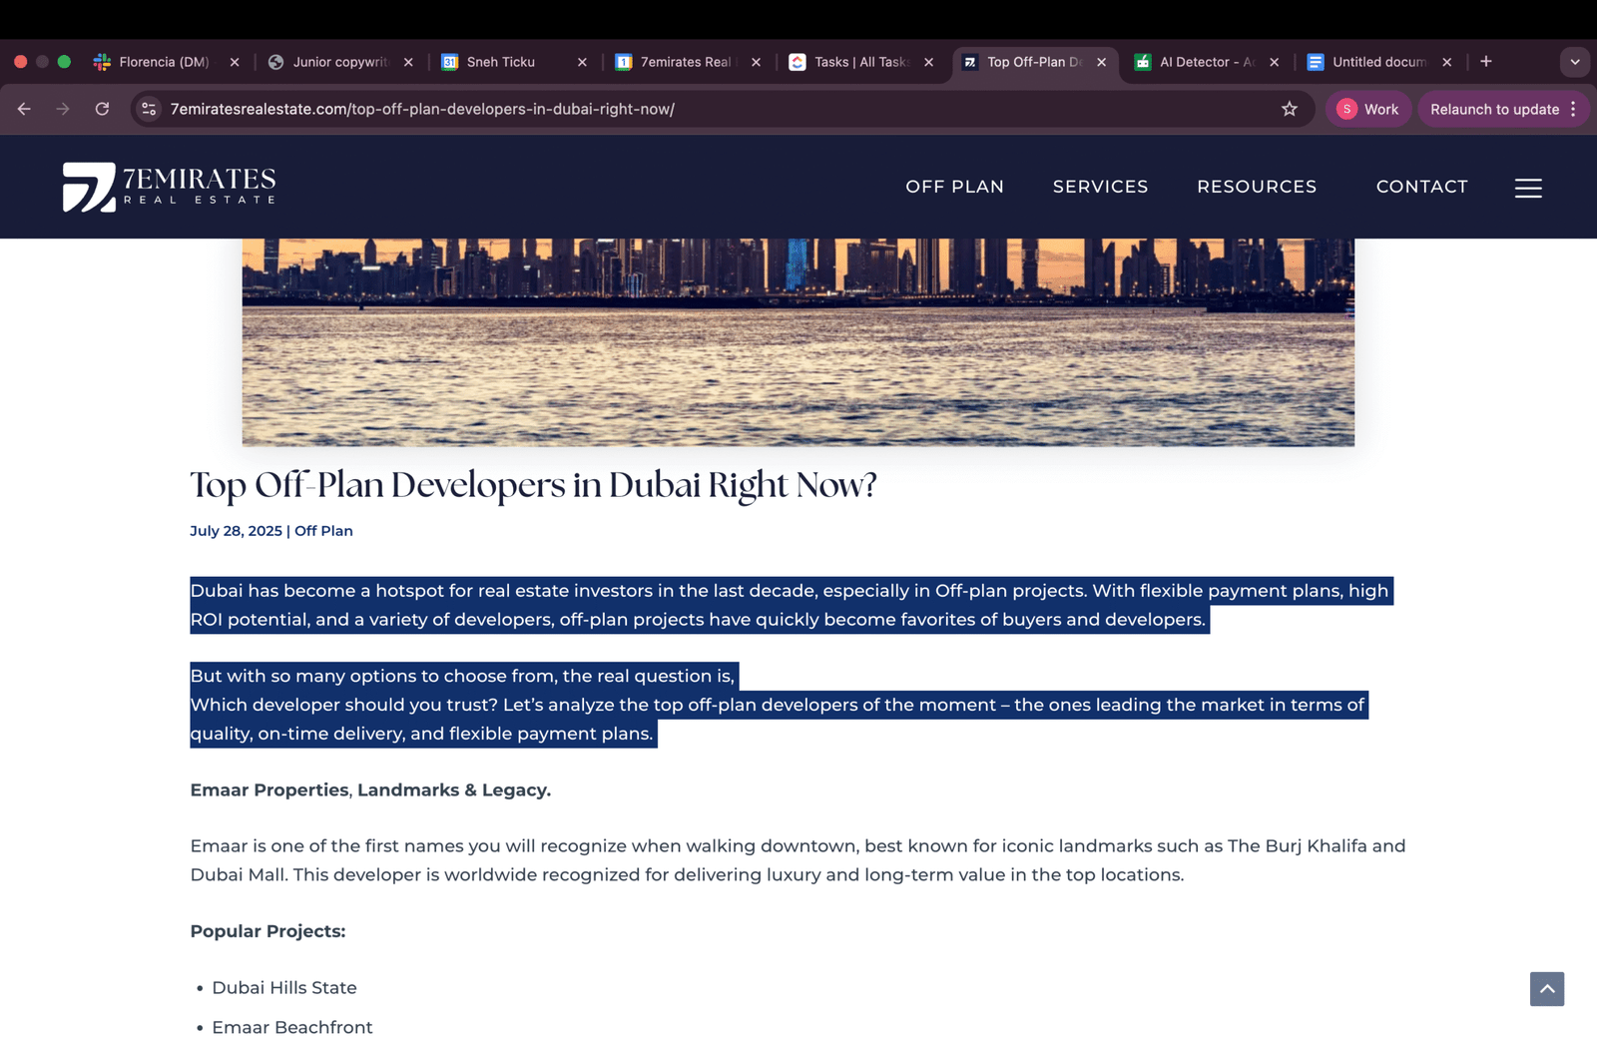The width and height of the screenshot is (1597, 1039).
Task: Click the Emaar Beachfront list item
Action: tap(292, 1027)
